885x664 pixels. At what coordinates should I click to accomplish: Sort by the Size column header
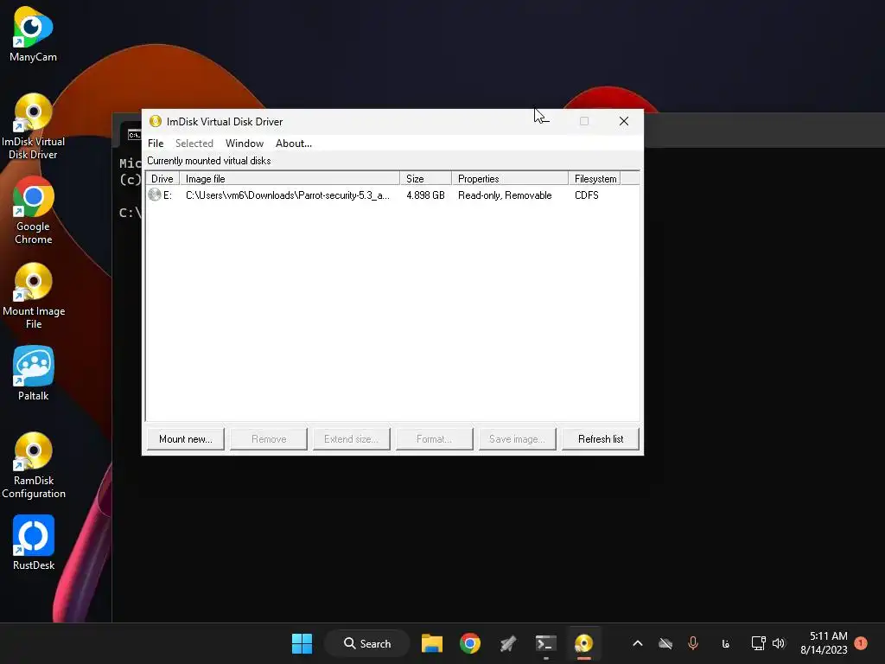point(425,178)
